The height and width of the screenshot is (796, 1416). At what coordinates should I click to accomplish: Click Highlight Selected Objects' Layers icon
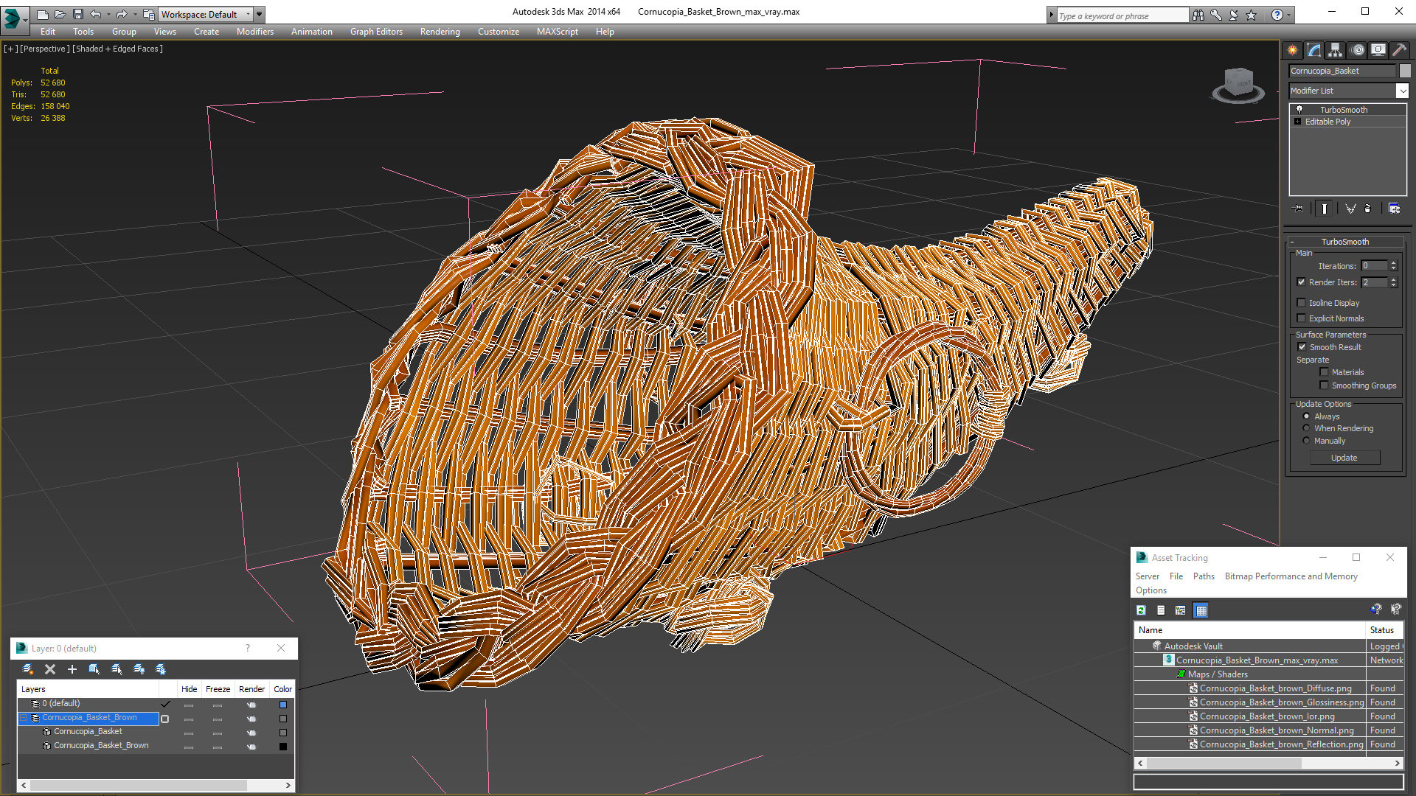117,669
